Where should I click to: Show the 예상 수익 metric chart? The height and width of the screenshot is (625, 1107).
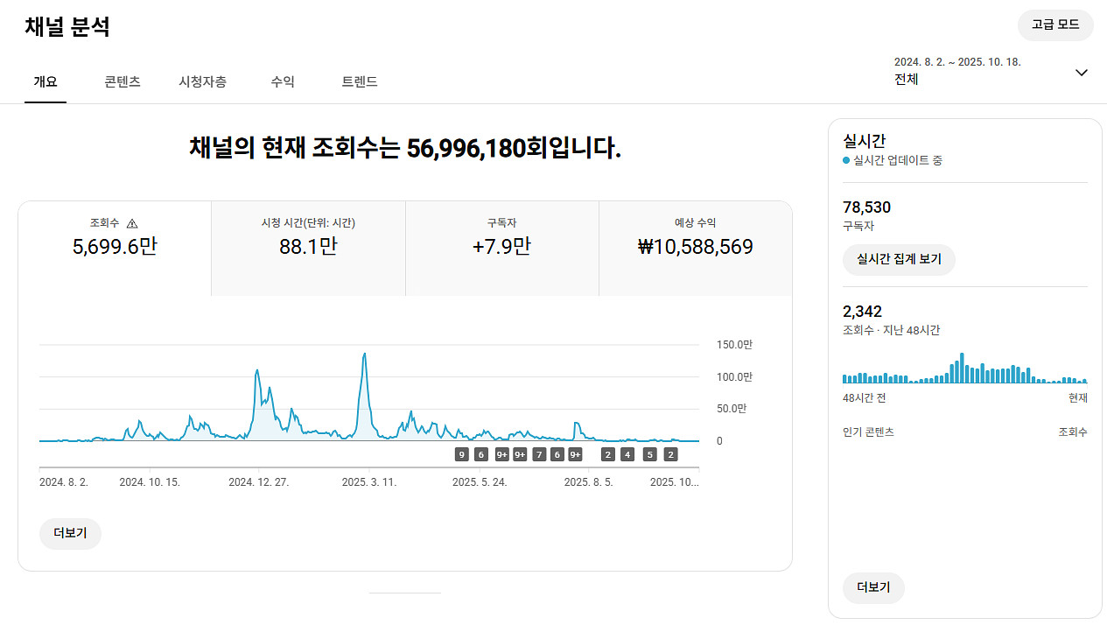click(695, 248)
